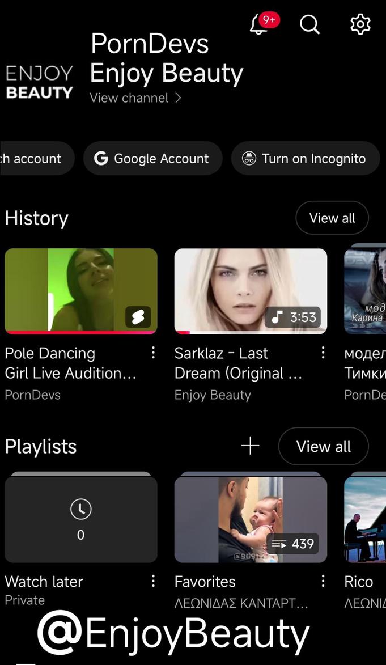Tap the Sarklaz - Last Dream title
This screenshot has width=386, height=665.
coord(238,363)
